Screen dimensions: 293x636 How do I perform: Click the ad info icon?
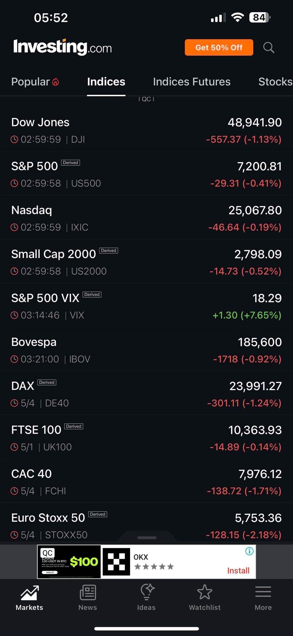(x=249, y=551)
